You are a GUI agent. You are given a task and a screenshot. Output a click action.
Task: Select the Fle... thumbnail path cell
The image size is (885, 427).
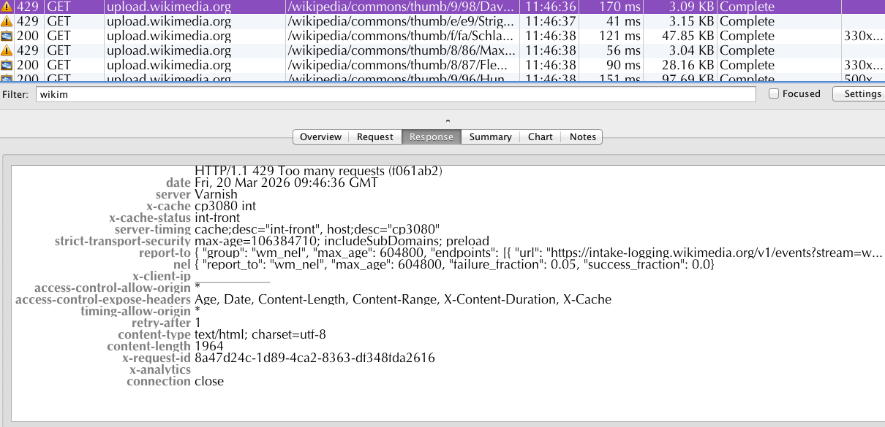401,65
